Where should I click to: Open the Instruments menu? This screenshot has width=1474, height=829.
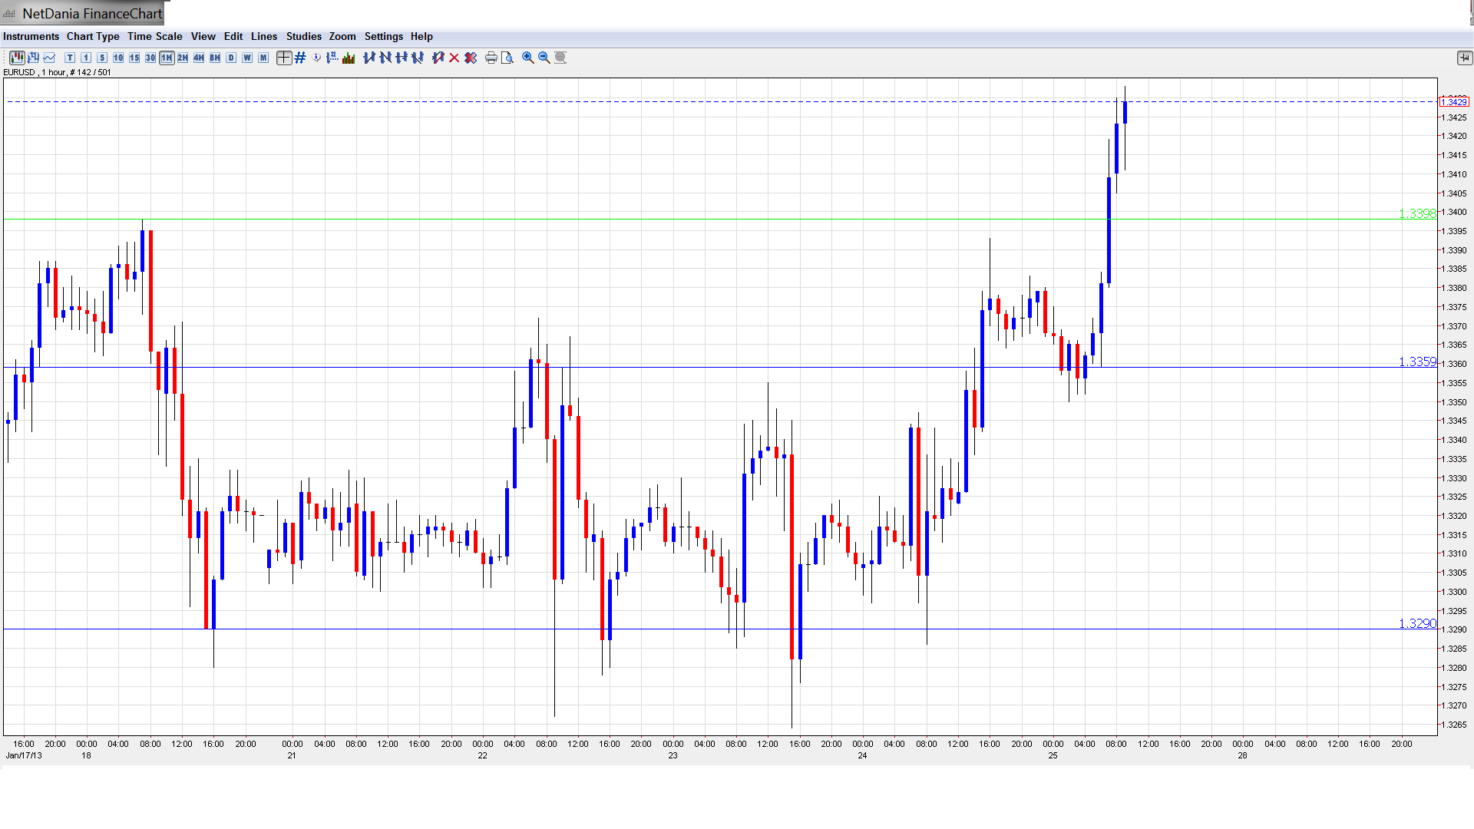click(x=31, y=36)
